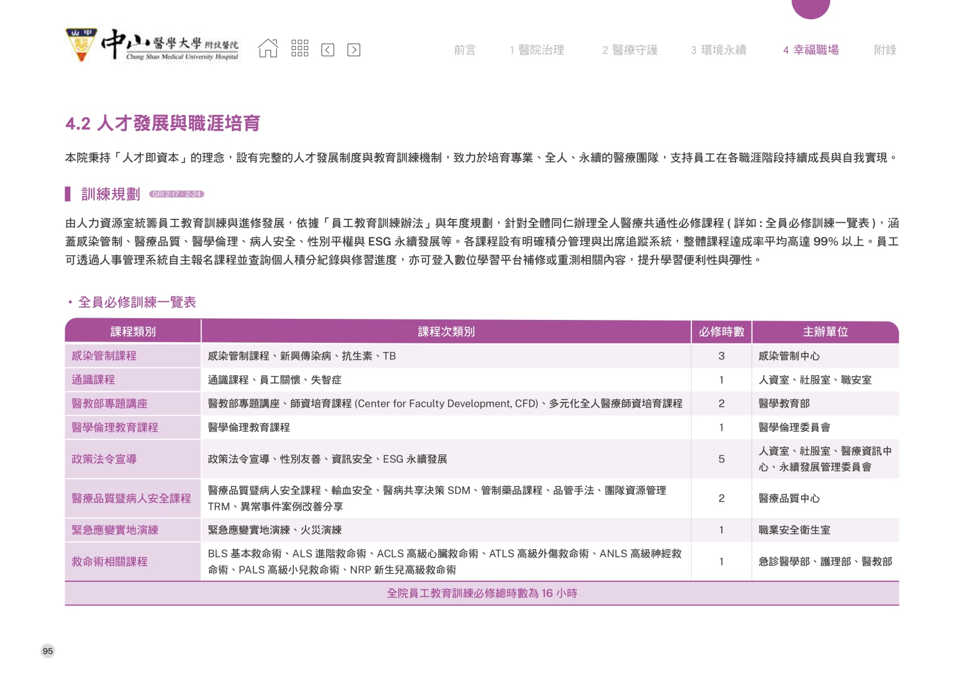Go to next page arrow
Viewport: 964px width, 682px height.
tap(353, 50)
